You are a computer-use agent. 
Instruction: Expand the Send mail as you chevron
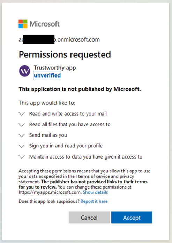coord(22,135)
